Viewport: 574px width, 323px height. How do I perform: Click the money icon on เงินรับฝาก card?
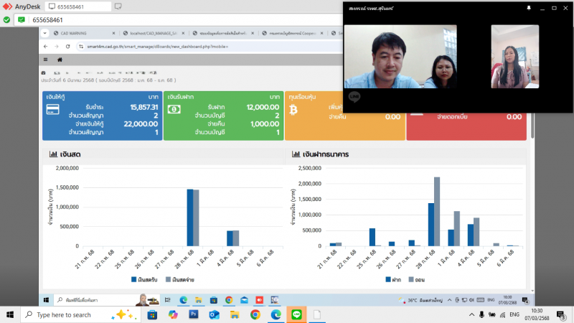(x=174, y=109)
